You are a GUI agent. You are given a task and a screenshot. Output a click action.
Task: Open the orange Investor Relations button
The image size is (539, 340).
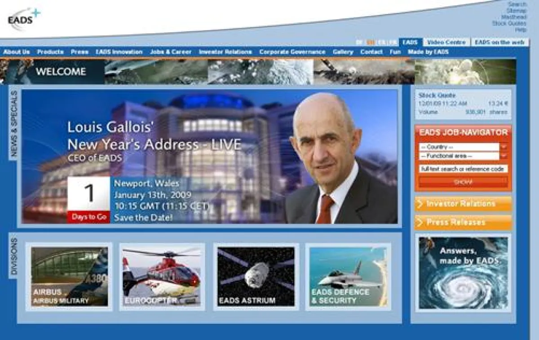click(463, 204)
